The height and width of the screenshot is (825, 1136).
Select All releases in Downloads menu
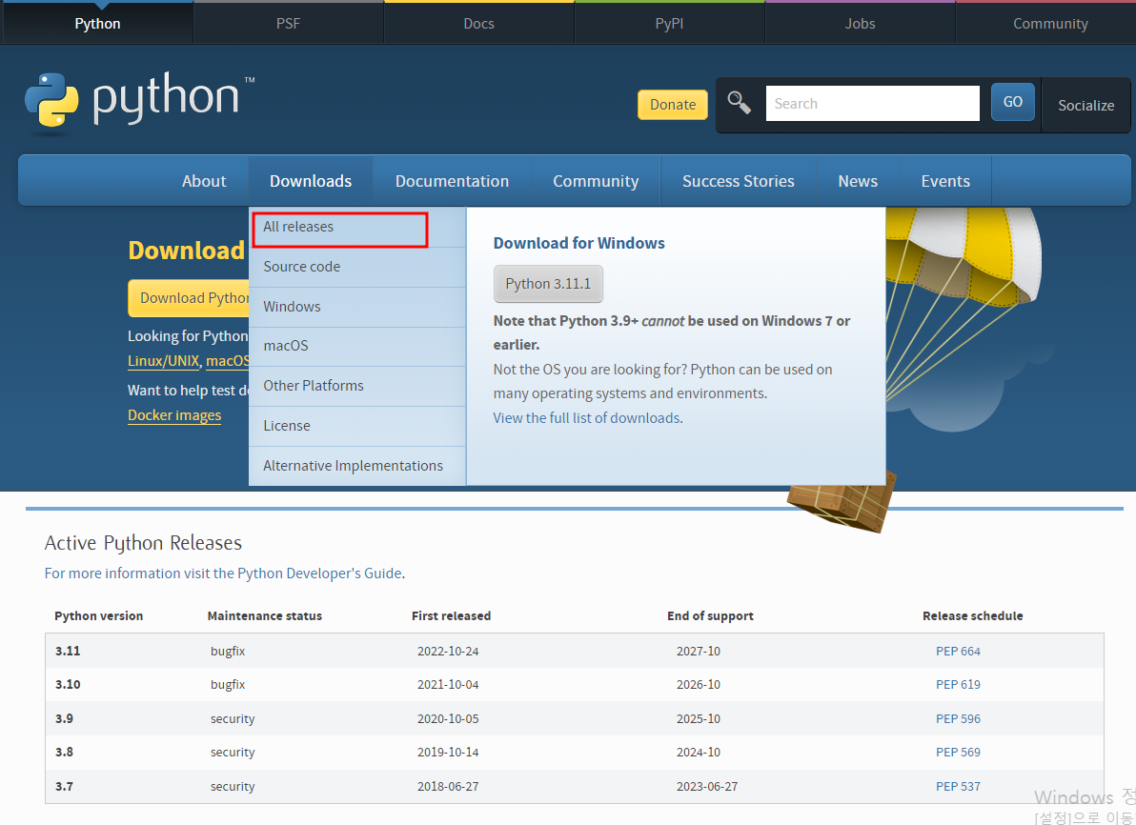pyautogui.click(x=356, y=227)
